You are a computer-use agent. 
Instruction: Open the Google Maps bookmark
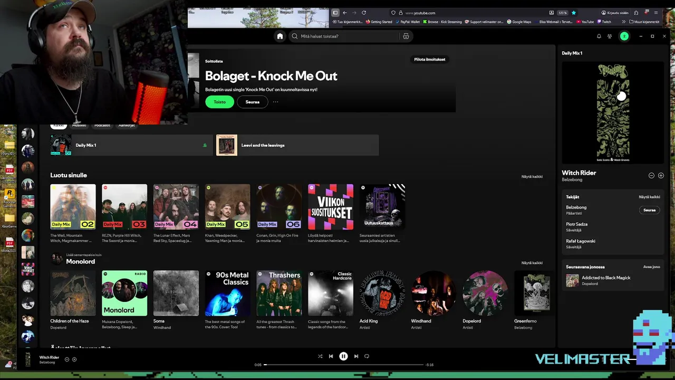[x=519, y=22]
